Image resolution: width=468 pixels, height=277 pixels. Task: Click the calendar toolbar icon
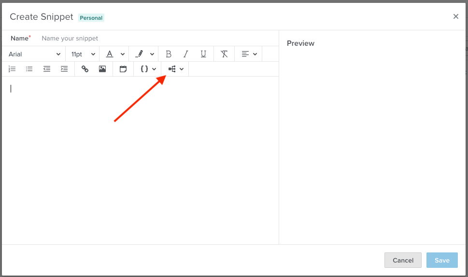(x=123, y=69)
